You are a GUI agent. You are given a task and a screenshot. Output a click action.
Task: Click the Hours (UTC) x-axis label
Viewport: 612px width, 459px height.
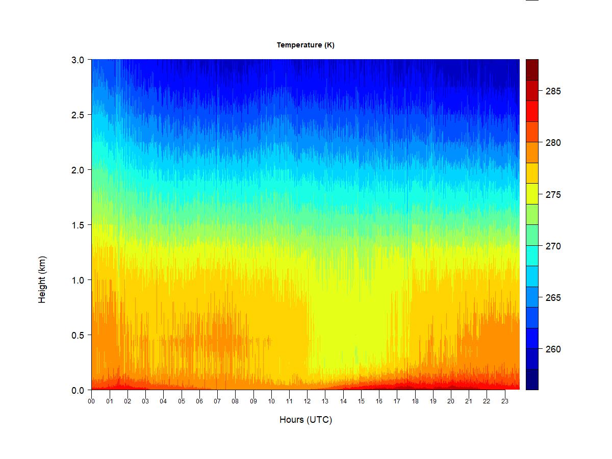(x=305, y=420)
